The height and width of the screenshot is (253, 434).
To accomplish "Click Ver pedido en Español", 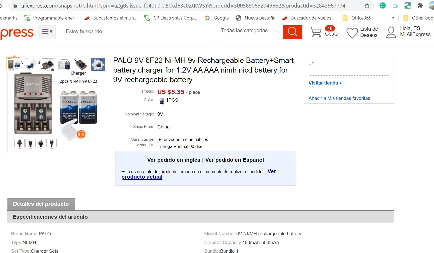I will tap(235, 160).
